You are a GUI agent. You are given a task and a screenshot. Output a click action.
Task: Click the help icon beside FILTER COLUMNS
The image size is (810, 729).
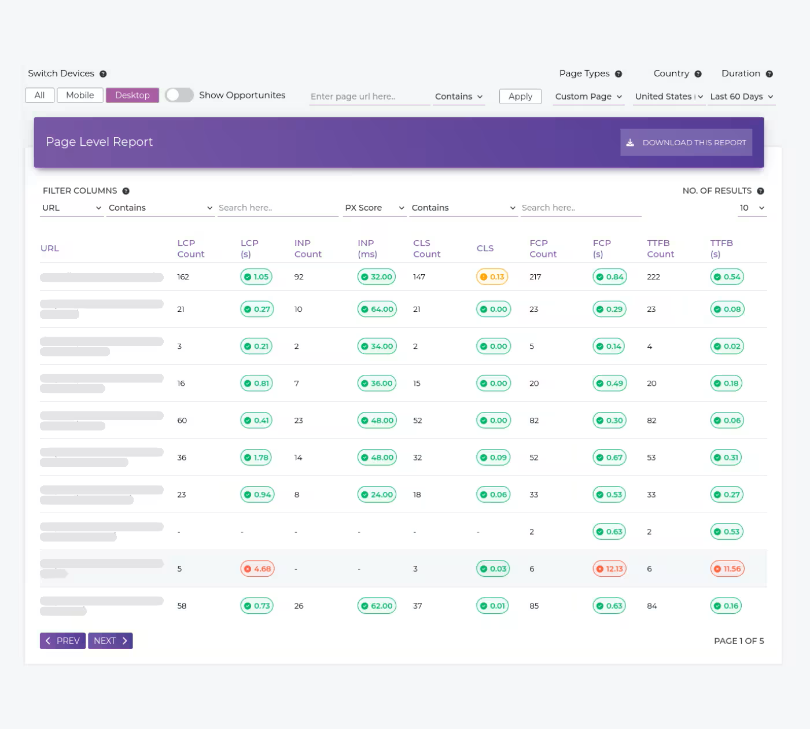pos(125,190)
